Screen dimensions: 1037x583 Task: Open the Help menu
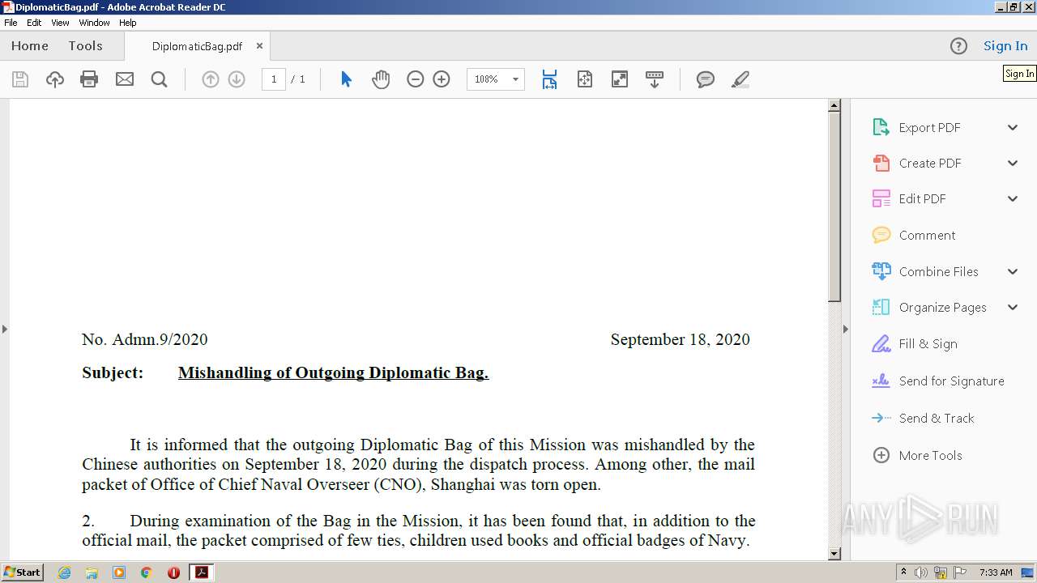pyautogui.click(x=128, y=23)
